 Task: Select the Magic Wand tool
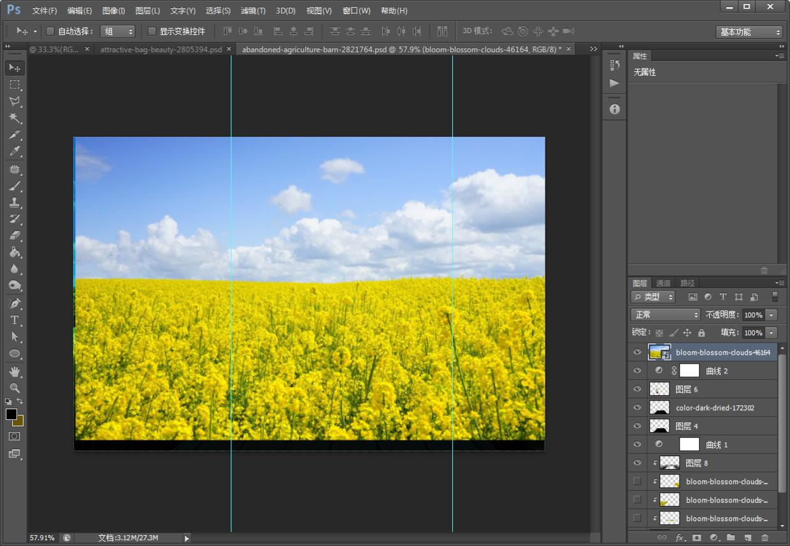[x=15, y=118]
